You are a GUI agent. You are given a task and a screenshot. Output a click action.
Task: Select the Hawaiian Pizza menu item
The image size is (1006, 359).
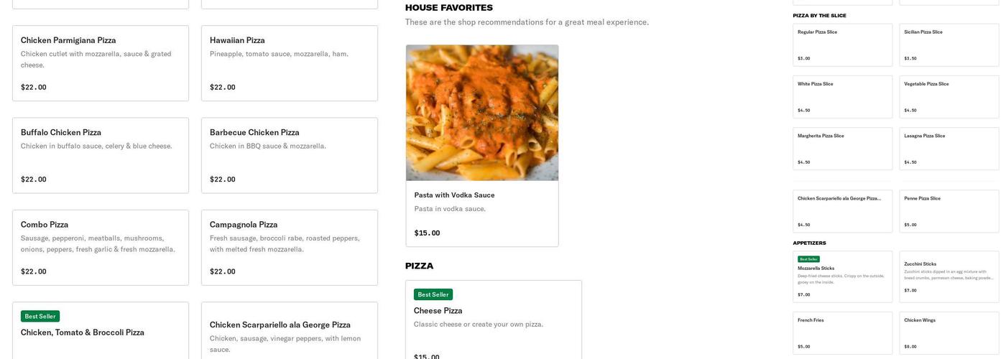289,63
